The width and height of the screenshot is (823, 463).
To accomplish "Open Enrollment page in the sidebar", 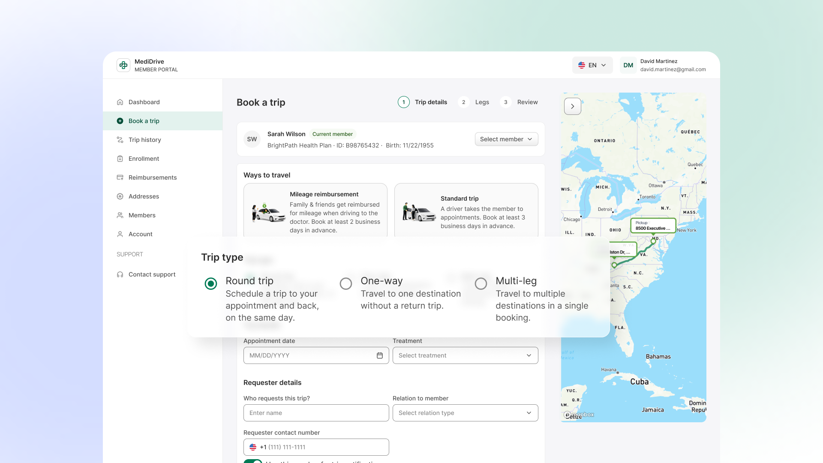I will tap(163, 159).
